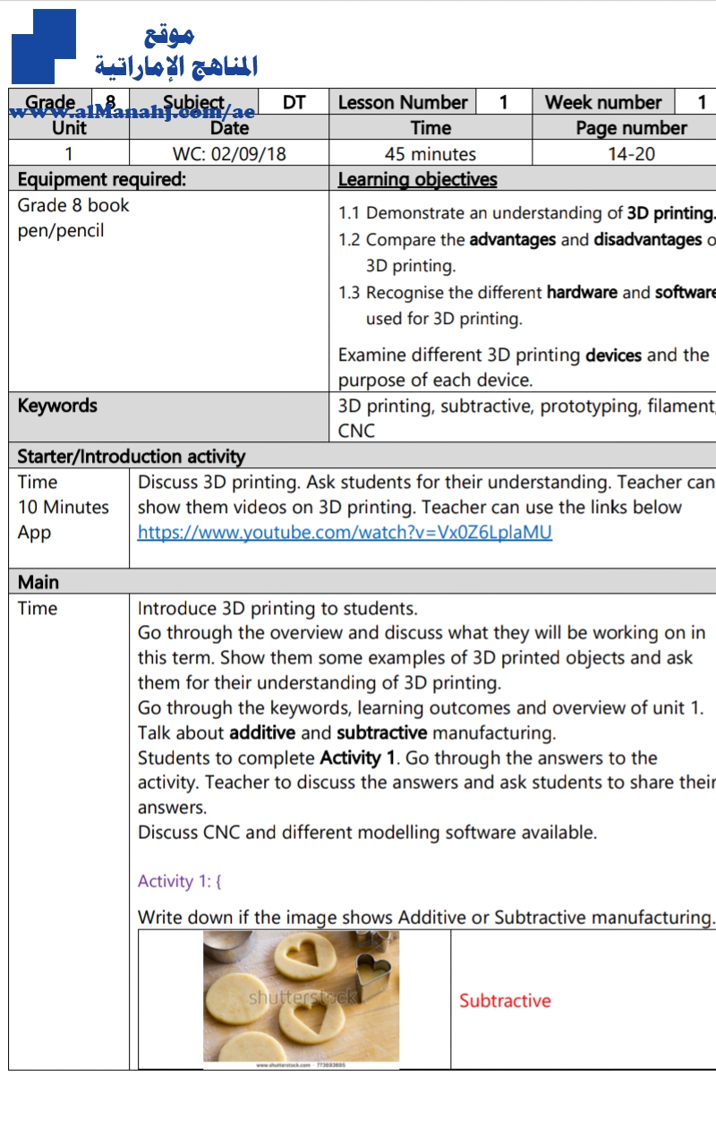Select the 'Equipment required:' label
This screenshot has width=716, height=1146.
(x=102, y=179)
